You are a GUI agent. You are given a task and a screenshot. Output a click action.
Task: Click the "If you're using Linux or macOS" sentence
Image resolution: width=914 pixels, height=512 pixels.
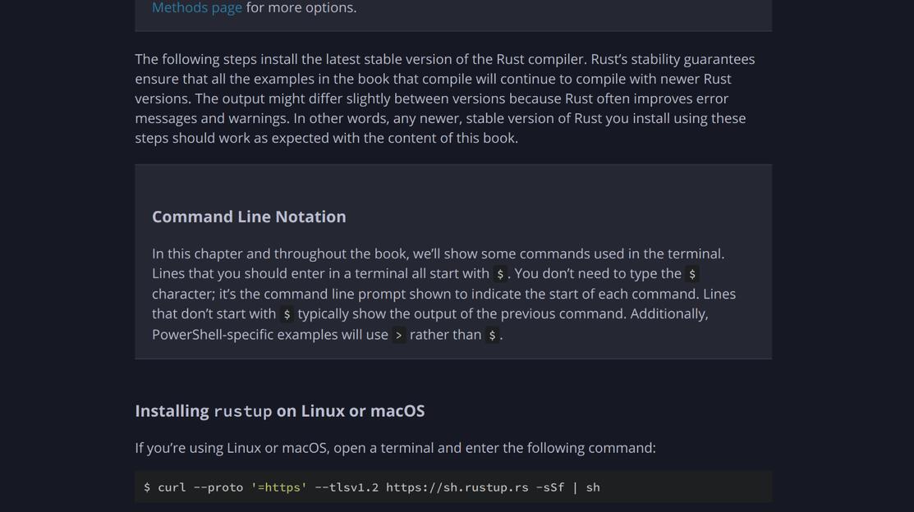[x=395, y=448]
